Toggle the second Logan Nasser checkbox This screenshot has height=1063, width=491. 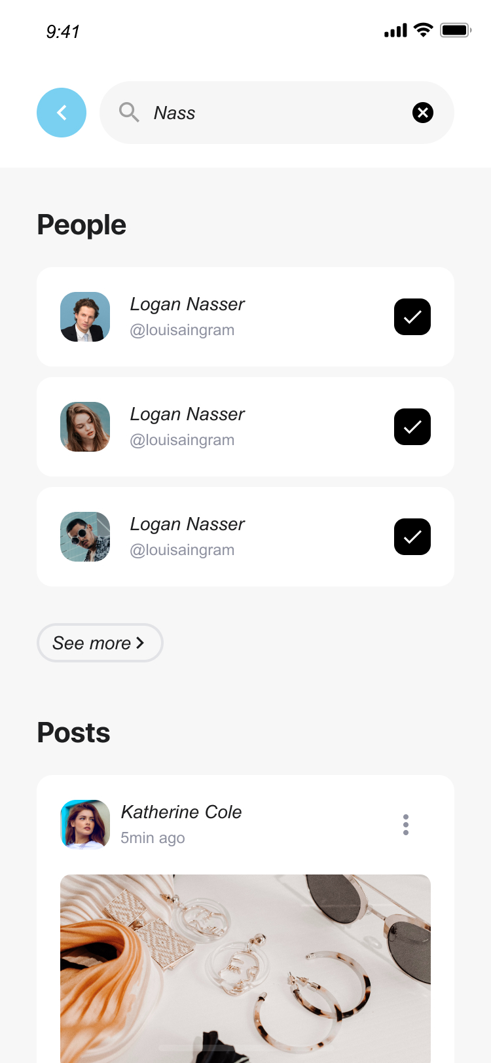412,427
